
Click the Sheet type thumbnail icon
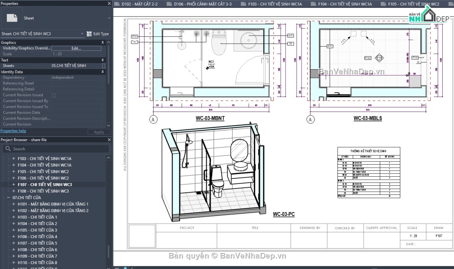(12, 18)
